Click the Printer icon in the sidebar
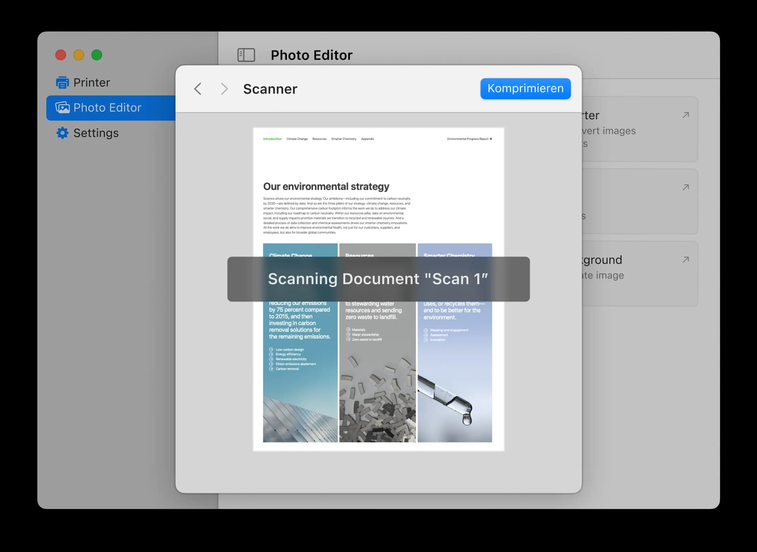The width and height of the screenshot is (757, 552). (x=63, y=82)
